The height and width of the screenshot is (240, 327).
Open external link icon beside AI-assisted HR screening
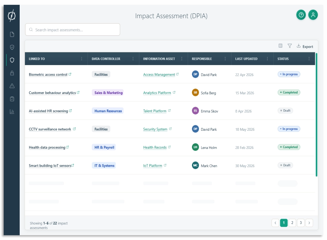tap(70, 111)
